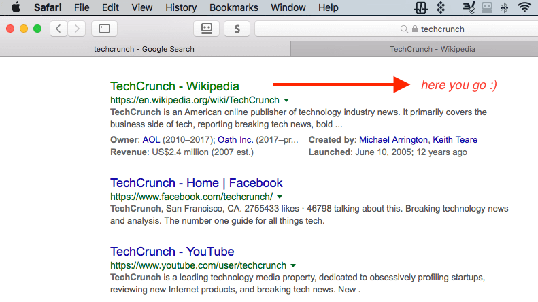Image resolution: width=538 pixels, height=302 pixels.
Task: Open the Bookmarks menu
Action: (x=234, y=7)
